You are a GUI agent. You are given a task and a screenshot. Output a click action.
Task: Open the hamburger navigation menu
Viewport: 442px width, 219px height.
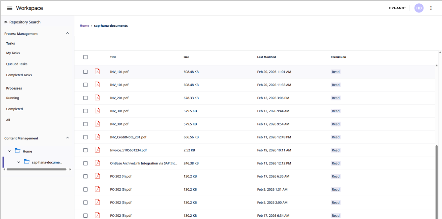10,8
